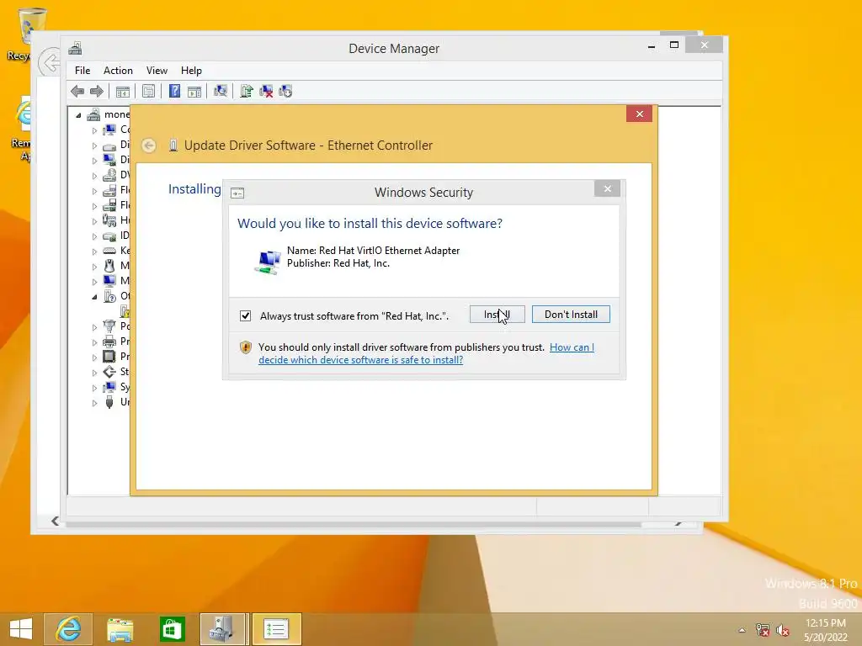
Task: Show hidden system tray icons
Action: pyautogui.click(x=742, y=630)
